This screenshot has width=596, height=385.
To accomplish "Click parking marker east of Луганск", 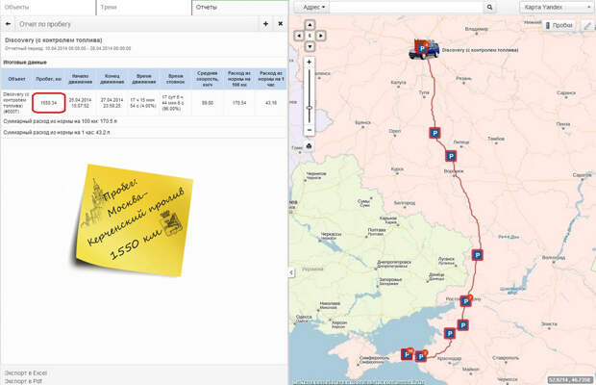I will point(478,255).
